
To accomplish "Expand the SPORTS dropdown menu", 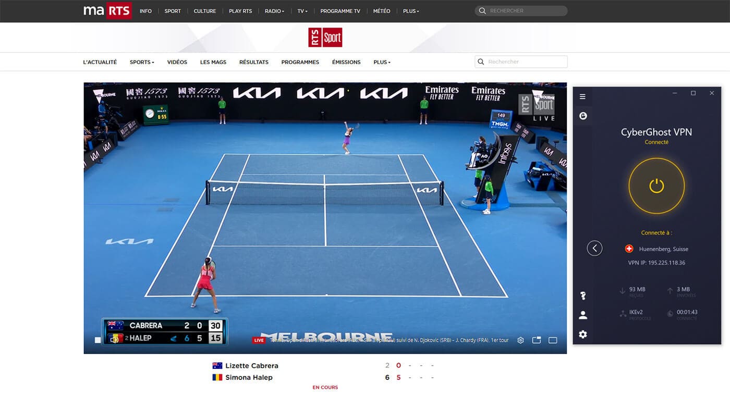I will point(142,62).
